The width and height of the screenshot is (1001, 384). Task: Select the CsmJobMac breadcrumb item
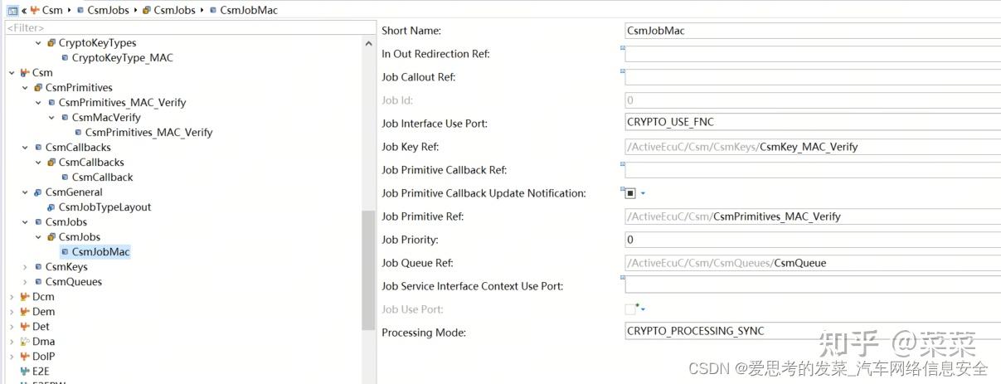coord(249,11)
